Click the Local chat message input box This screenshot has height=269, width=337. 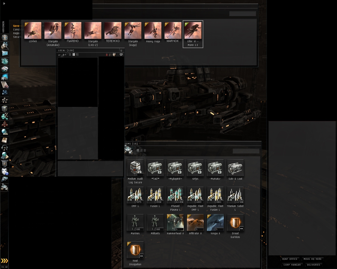coord(90,168)
